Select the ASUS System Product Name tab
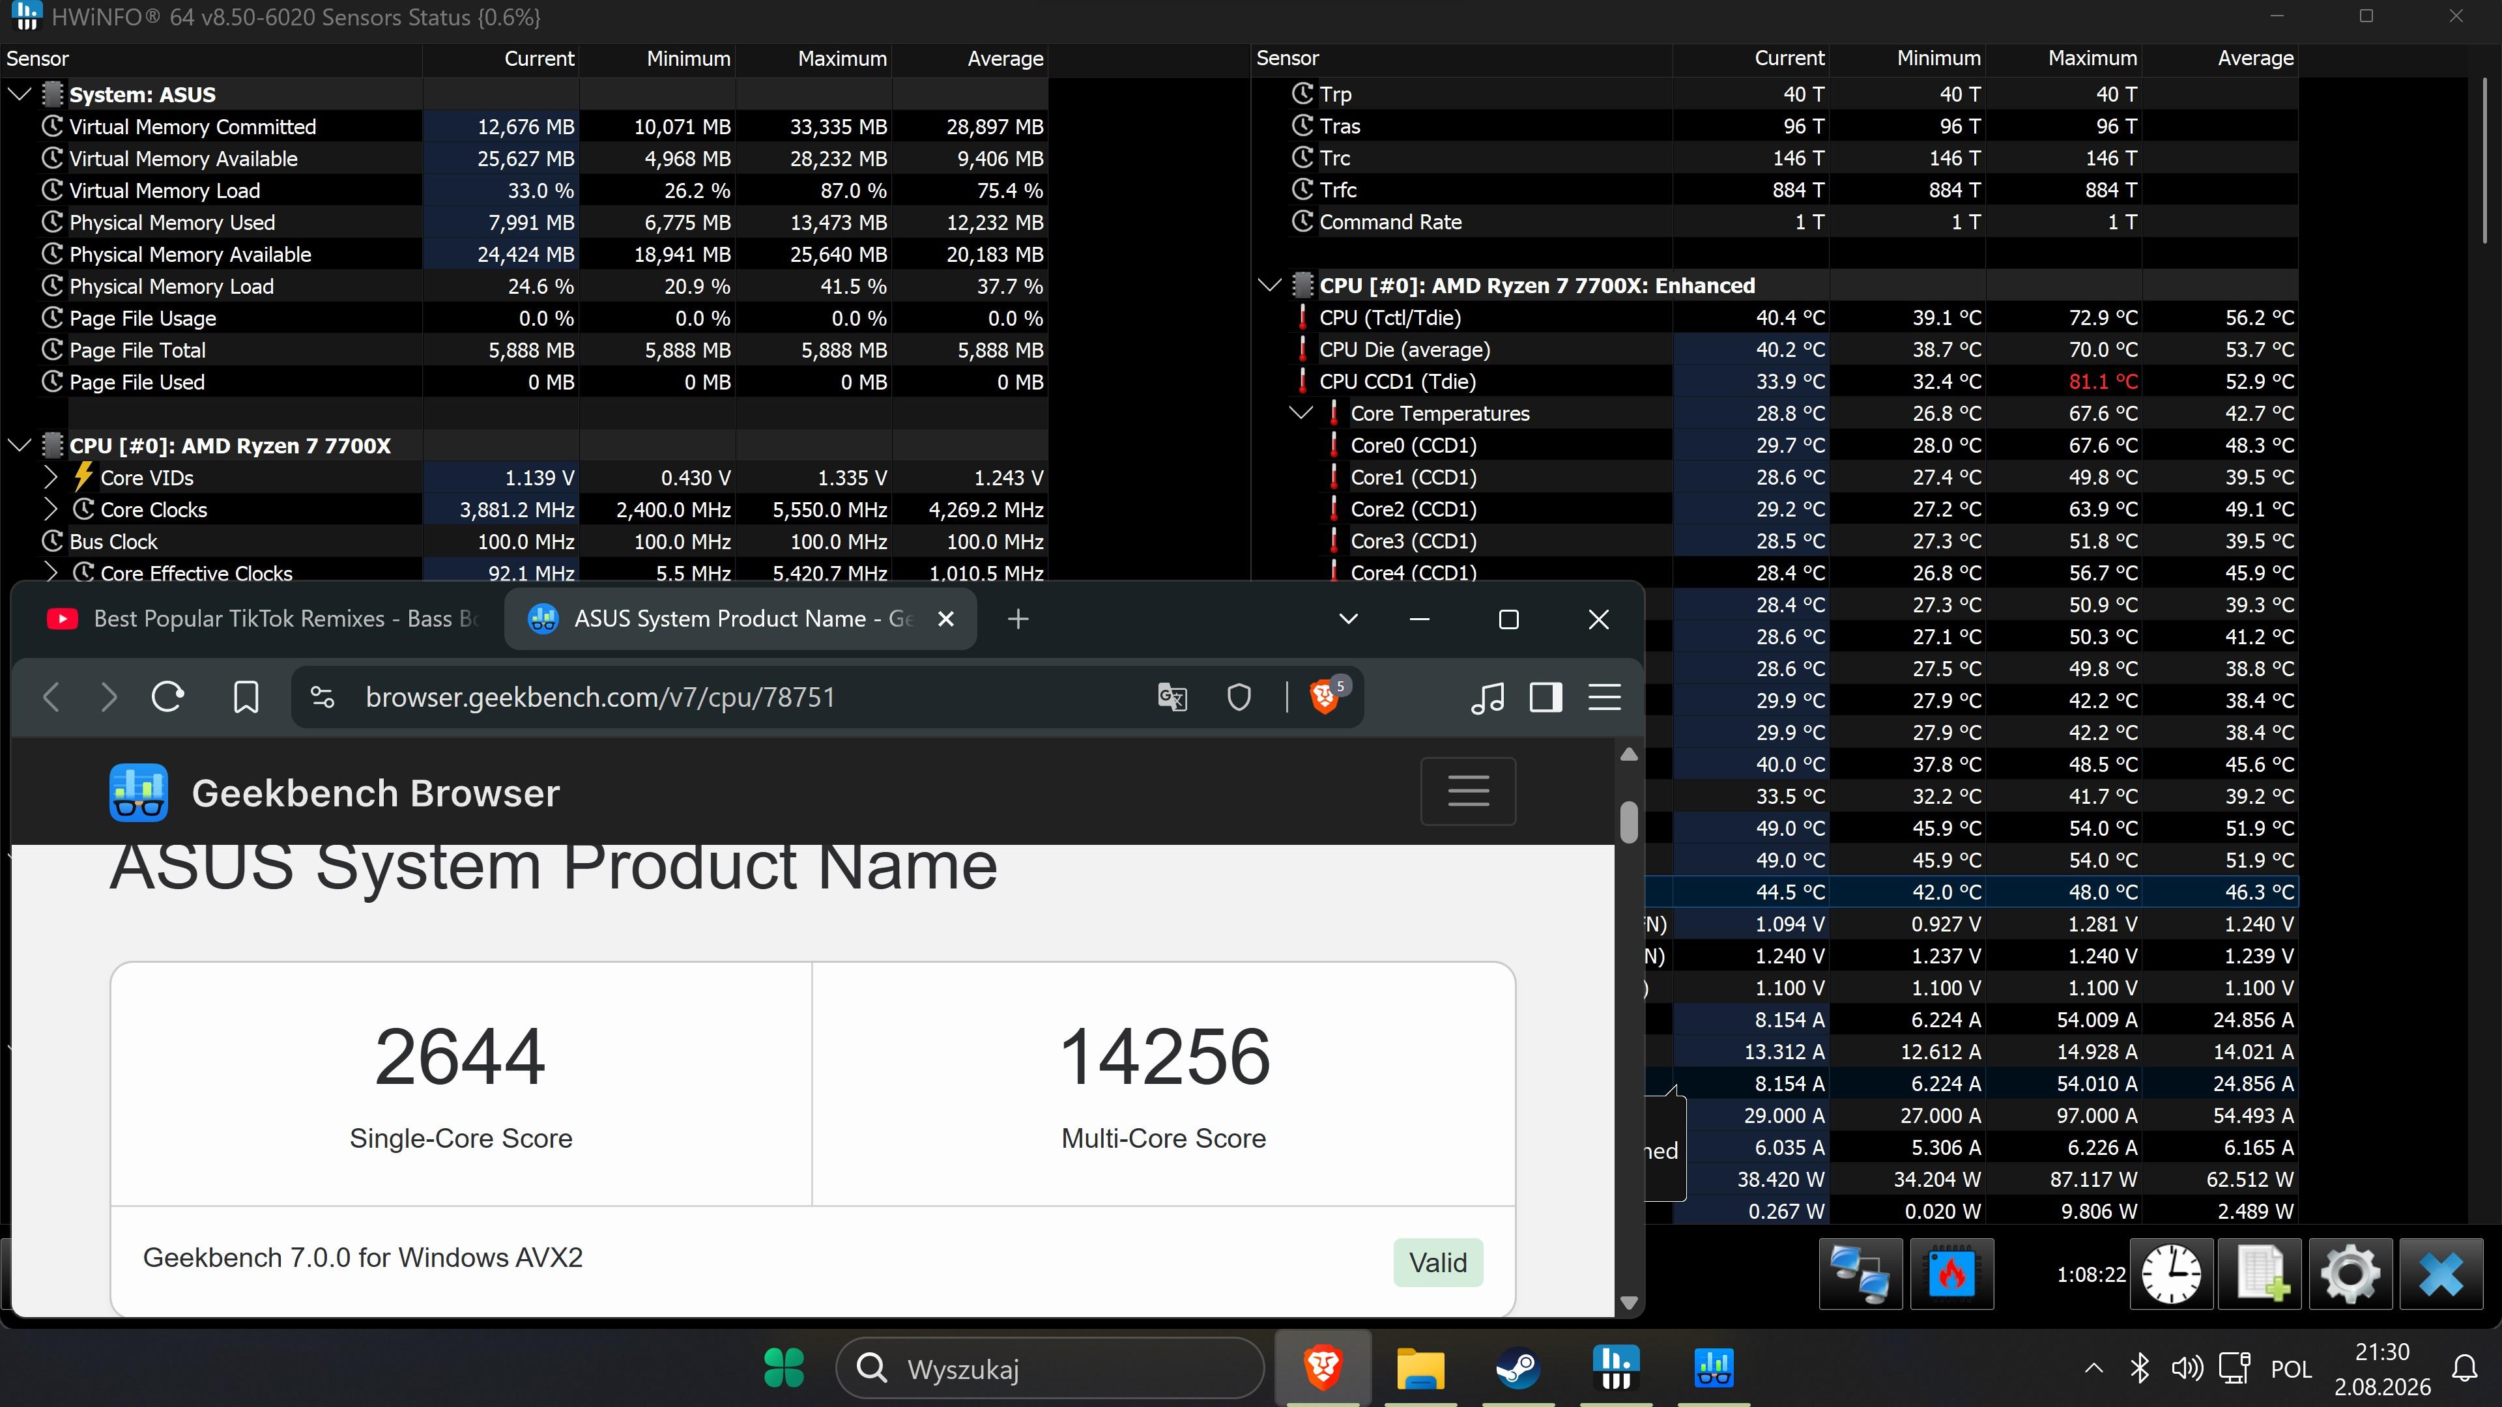The width and height of the screenshot is (2502, 1407). (x=740, y=619)
